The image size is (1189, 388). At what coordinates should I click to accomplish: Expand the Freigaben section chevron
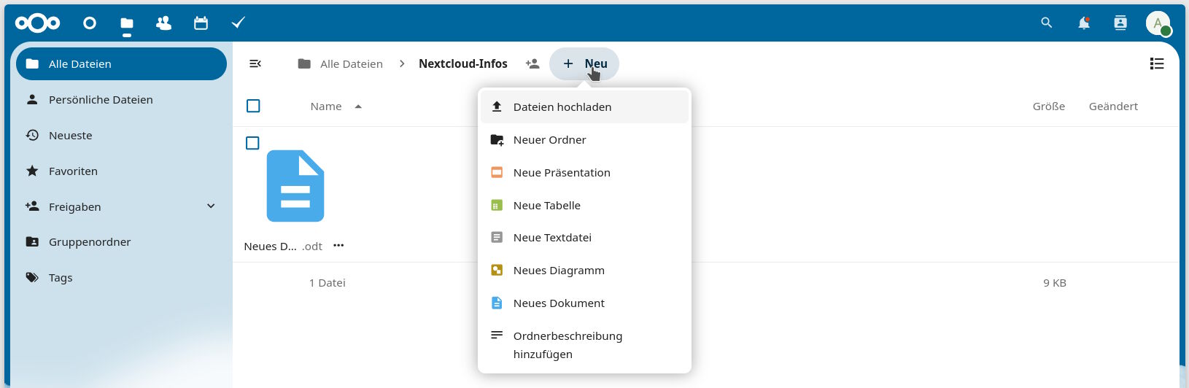pyautogui.click(x=211, y=206)
